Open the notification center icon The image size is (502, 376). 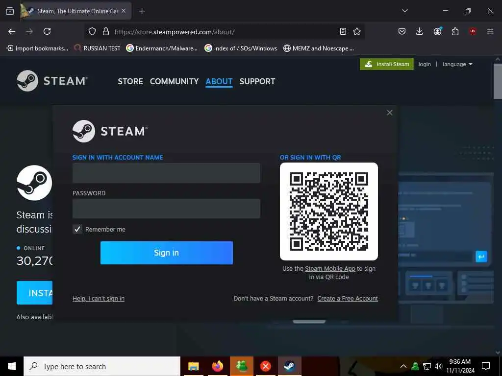coord(486,366)
